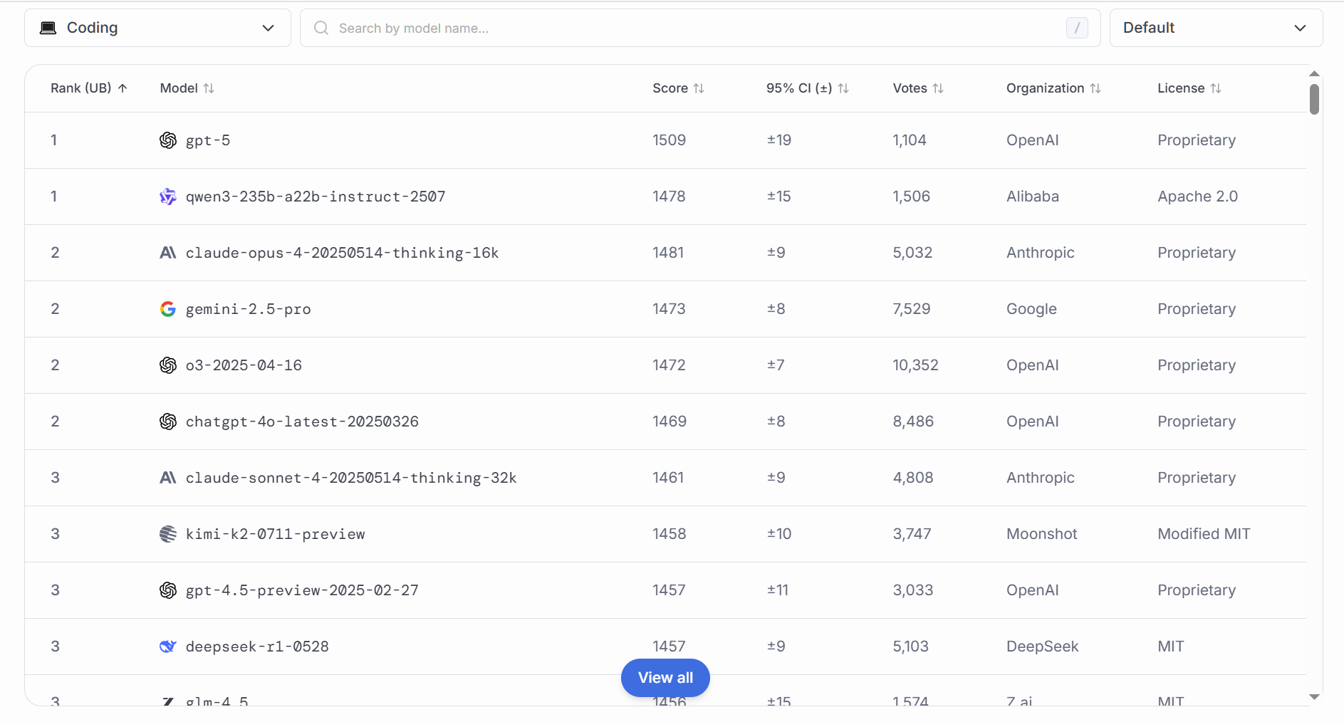
Task: Click the votes value 8,486
Action: pyautogui.click(x=913, y=422)
